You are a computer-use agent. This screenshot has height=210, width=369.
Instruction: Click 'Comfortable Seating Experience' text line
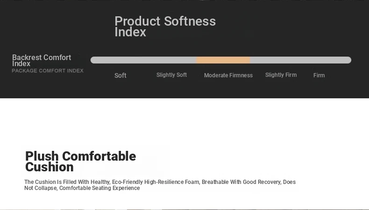coord(99,188)
